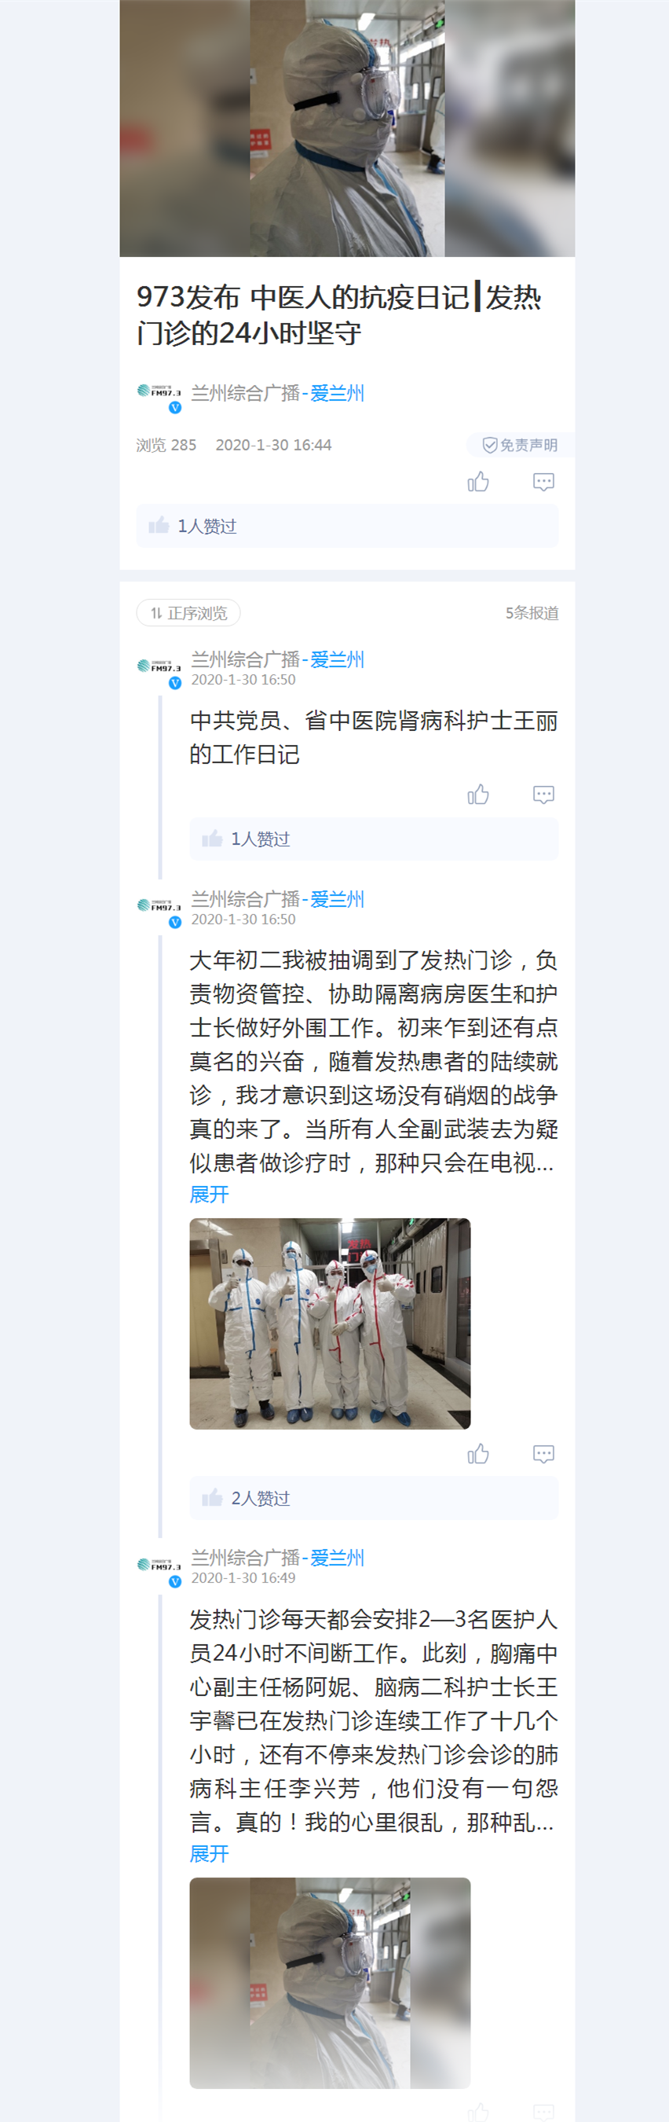Screen dimensions: 669x2122
Task: Toggle 正序浏览 sort order
Action: pos(188,613)
